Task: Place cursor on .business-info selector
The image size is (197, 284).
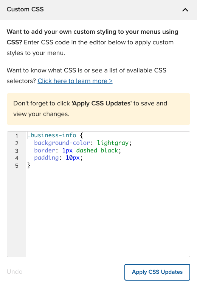Action: pos(52,135)
